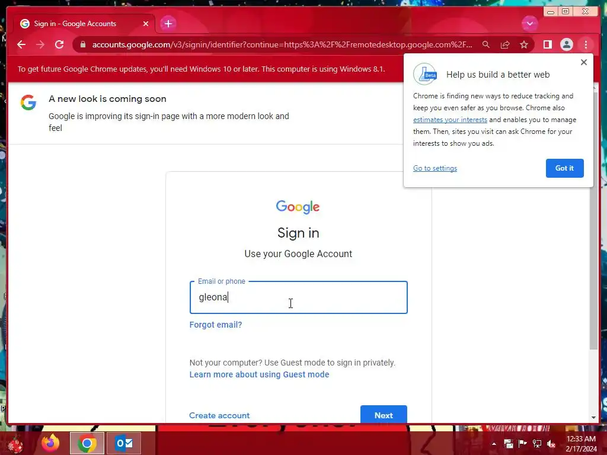Viewport: 607px width, 455px height.
Task: Click the "Use your Google Account" text
Action: [x=298, y=254]
